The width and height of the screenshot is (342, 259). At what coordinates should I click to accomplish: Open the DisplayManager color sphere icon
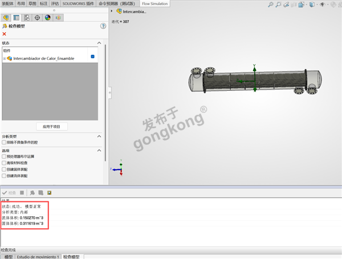click(x=47, y=18)
